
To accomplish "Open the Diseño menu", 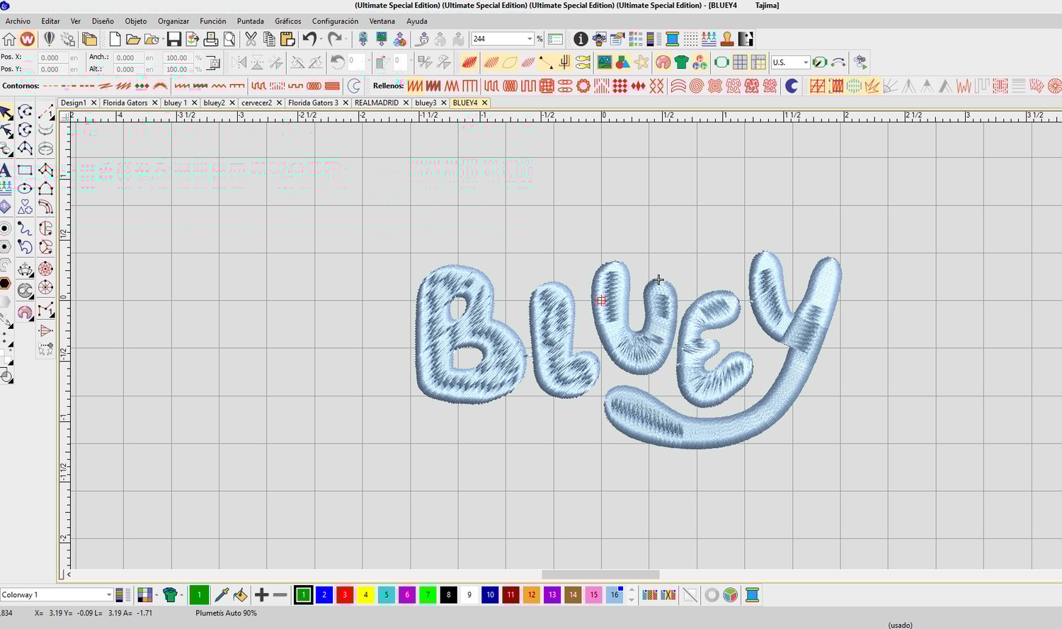I will pos(103,21).
